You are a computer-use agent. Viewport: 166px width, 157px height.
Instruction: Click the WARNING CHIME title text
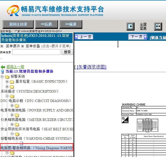pyautogui.click(x=134, y=105)
